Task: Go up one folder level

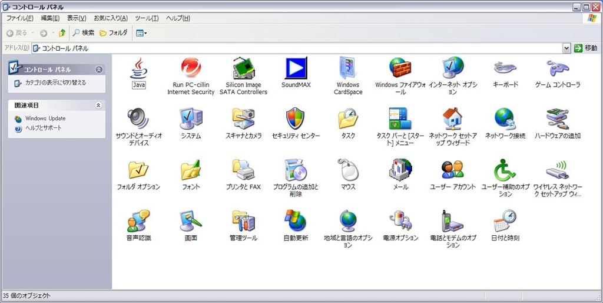Action: pyautogui.click(x=62, y=33)
